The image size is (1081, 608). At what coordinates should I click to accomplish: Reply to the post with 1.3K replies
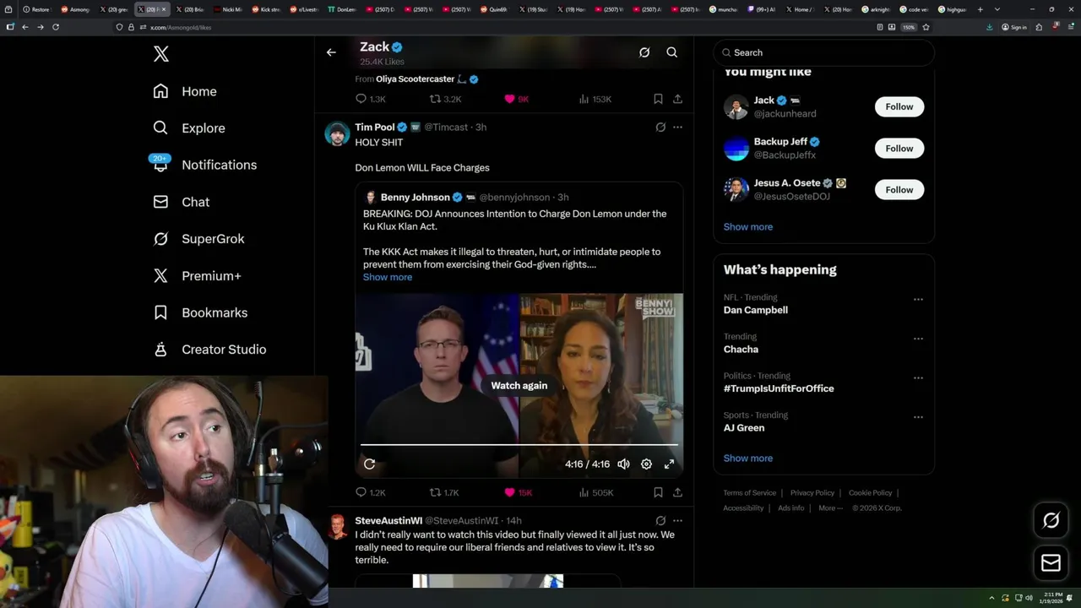click(370, 99)
